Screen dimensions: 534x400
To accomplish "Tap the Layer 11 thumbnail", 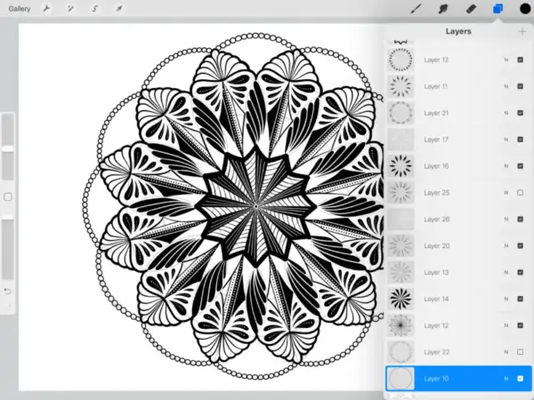I will 400,86.
